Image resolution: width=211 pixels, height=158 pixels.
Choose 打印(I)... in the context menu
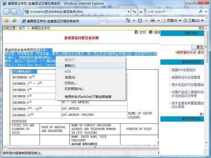tap(91, 83)
